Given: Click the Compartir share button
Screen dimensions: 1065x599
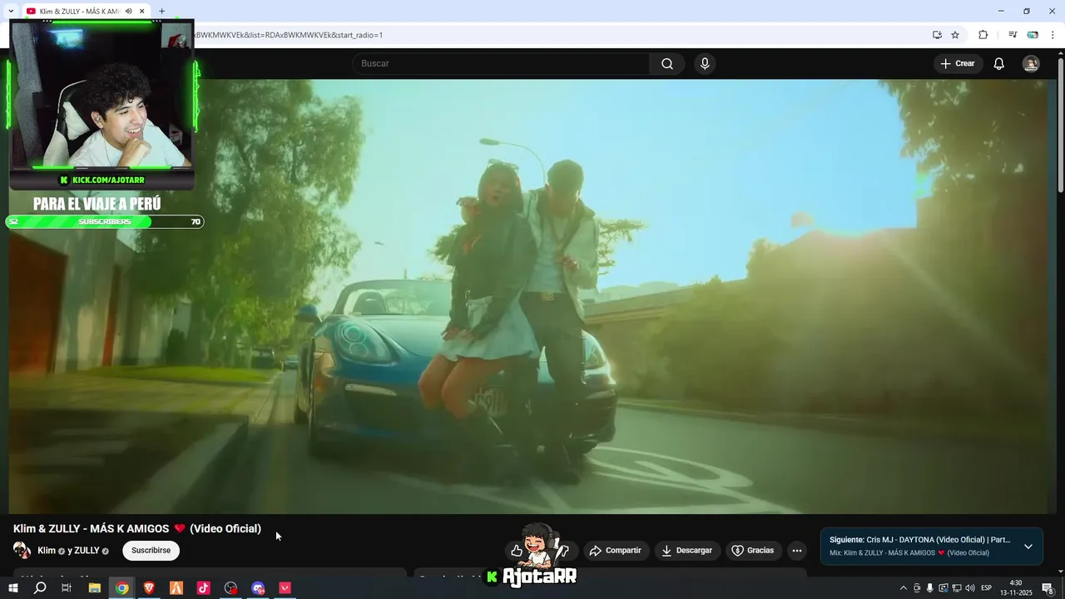Looking at the screenshot, I should coord(617,551).
